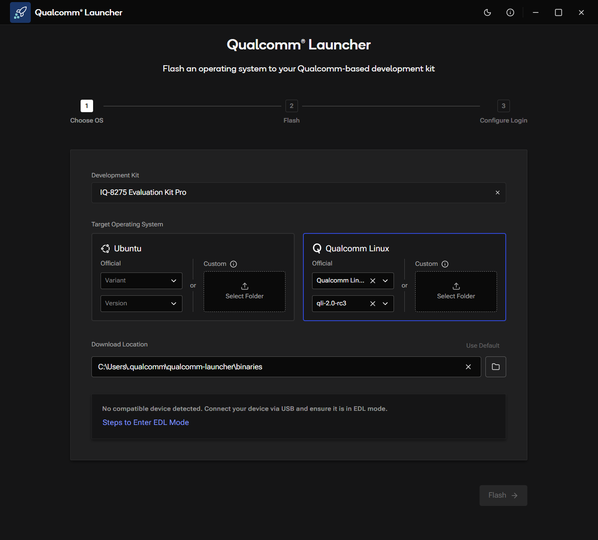Open the Development Kit combo box
598x540 pixels.
298,193
